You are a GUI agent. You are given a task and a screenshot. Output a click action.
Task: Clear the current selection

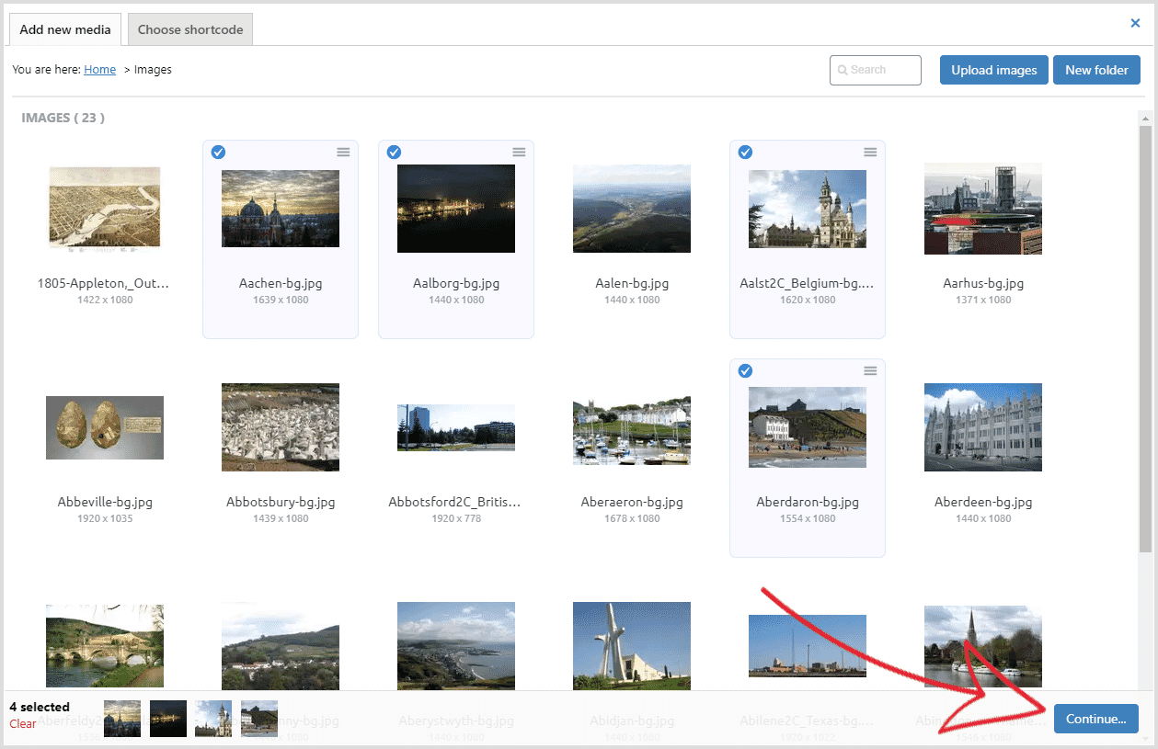(x=23, y=723)
